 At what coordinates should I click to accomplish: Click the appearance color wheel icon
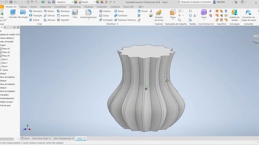click(x=76, y=2)
